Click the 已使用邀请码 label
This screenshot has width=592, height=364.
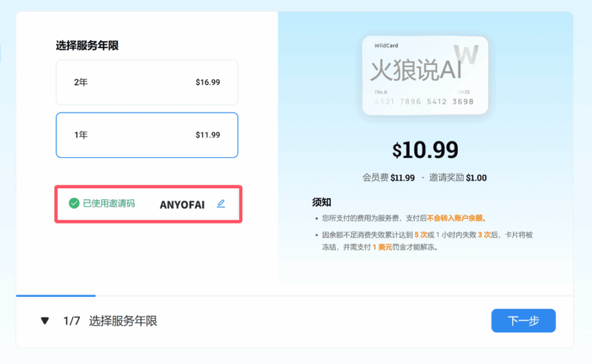click(109, 203)
